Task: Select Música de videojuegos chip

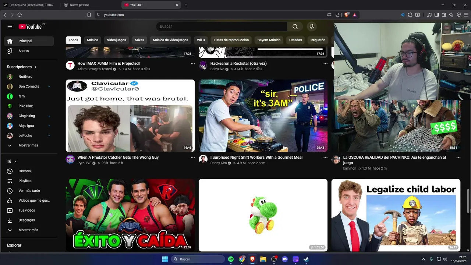Action: coord(170,40)
